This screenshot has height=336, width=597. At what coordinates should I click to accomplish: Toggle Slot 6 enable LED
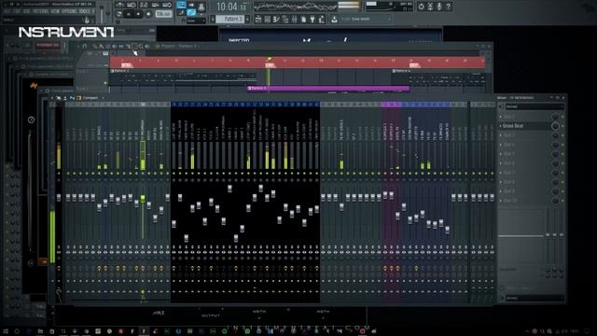(x=562, y=163)
